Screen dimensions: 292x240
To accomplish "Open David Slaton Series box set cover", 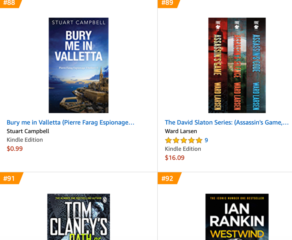I will pos(237,65).
